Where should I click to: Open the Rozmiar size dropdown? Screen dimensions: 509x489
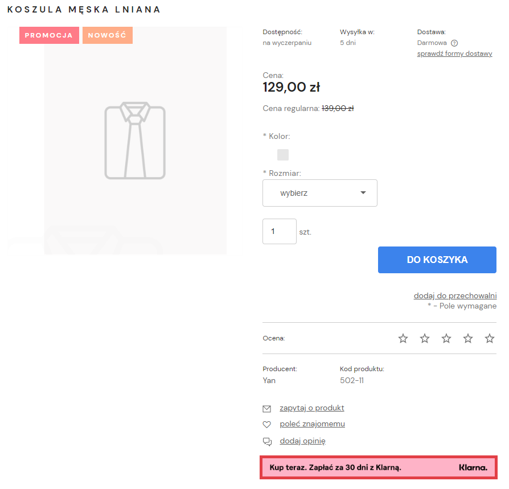point(319,193)
